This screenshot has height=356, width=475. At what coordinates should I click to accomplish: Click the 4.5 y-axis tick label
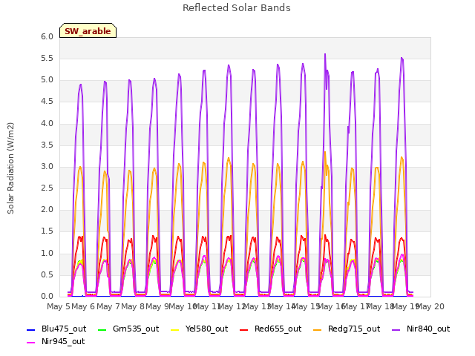pyautogui.click(x=47, y=102)
